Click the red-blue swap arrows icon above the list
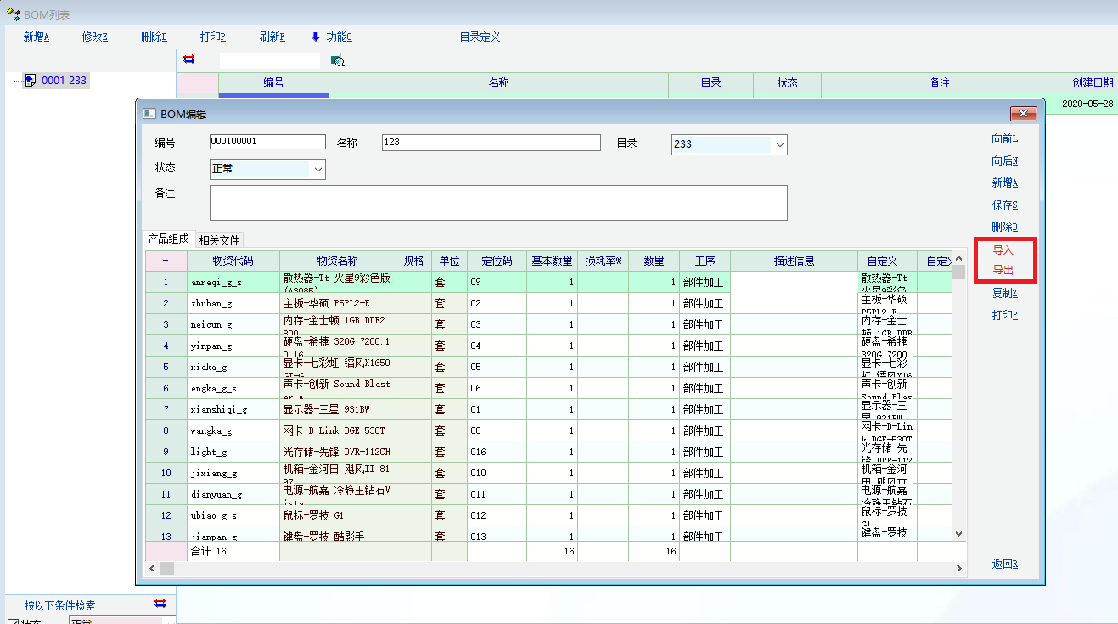This screenshot has height=624, width=1118. click(x=189, y=59)
